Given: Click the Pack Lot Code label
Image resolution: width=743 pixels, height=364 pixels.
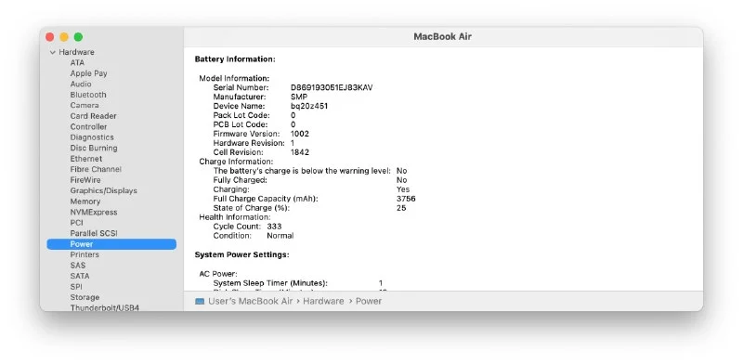Looking at the screenshot, I should coord(241,115).
